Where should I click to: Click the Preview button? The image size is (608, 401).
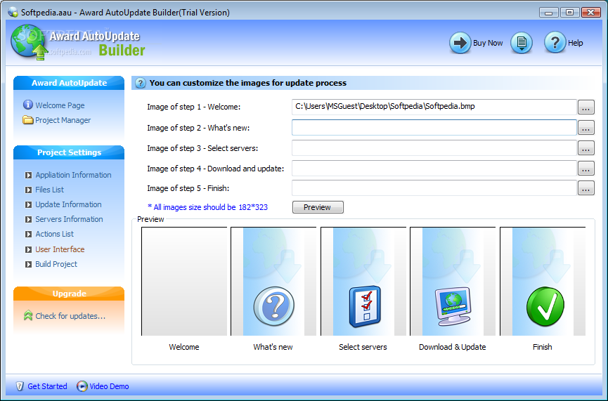pyautogui.click(x=318, y=207)
